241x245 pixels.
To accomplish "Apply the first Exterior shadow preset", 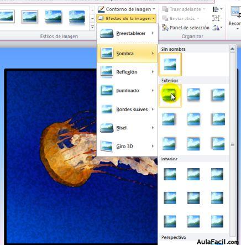I will coord(170,96).
